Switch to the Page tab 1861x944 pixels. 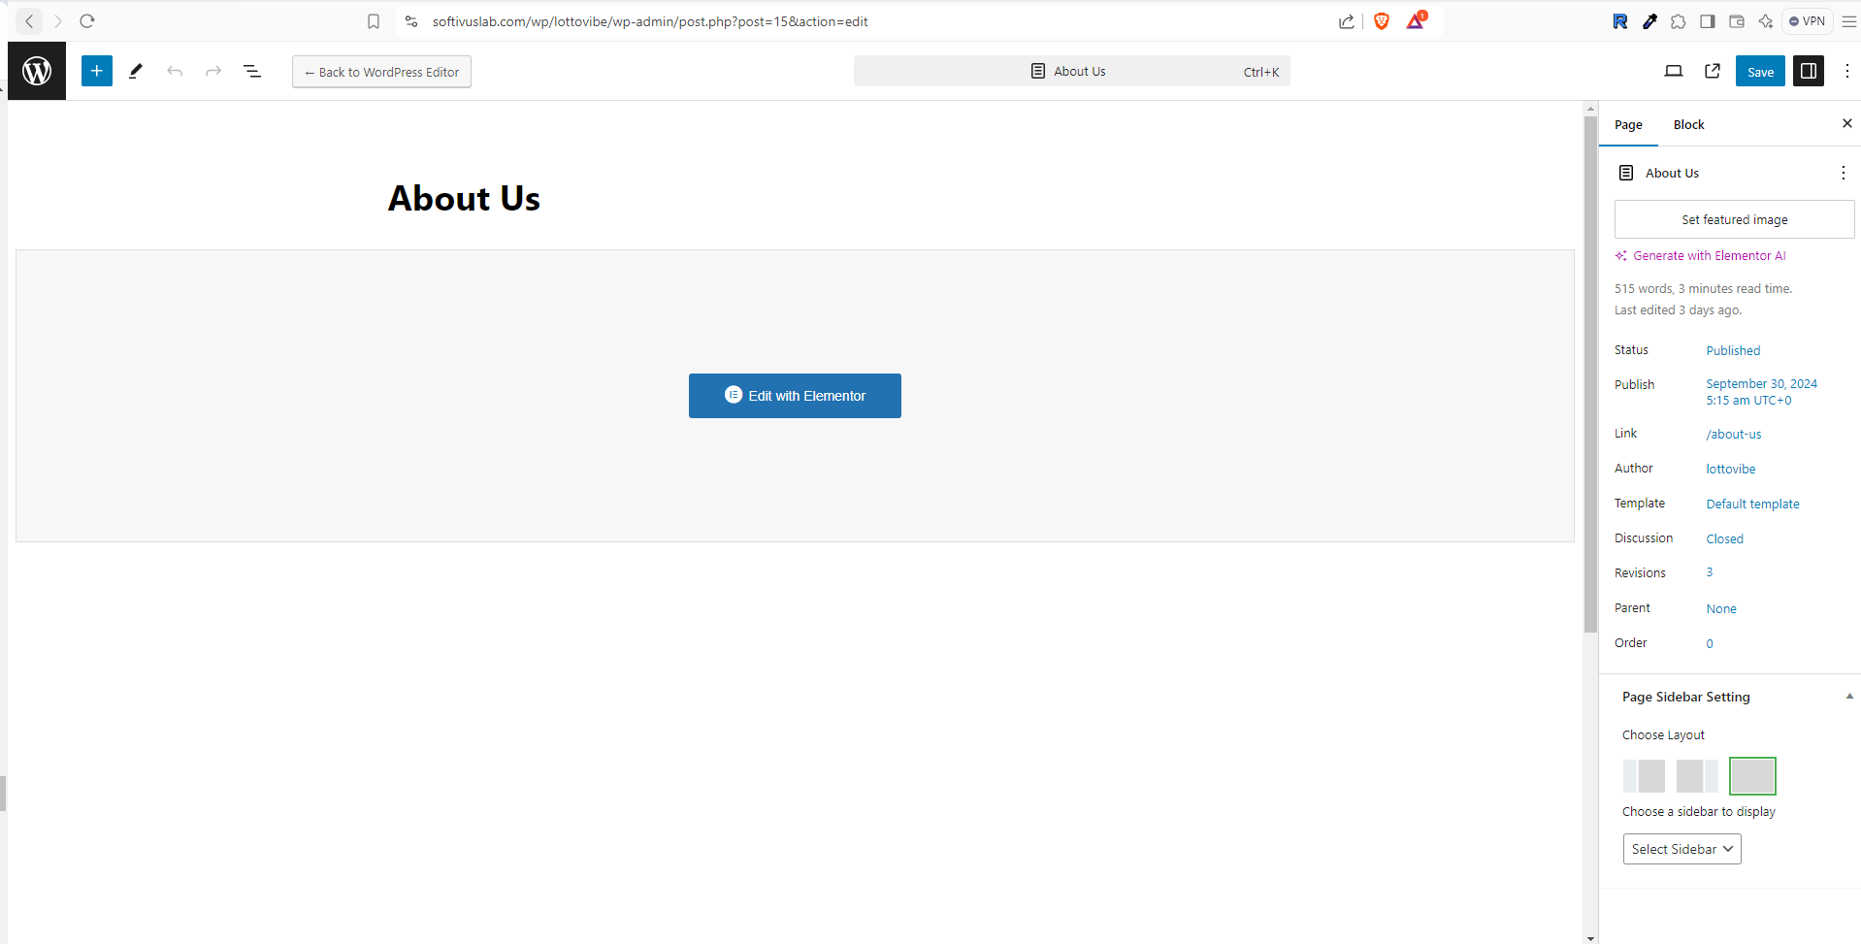pyautogui.click(x=1628, y=125)
